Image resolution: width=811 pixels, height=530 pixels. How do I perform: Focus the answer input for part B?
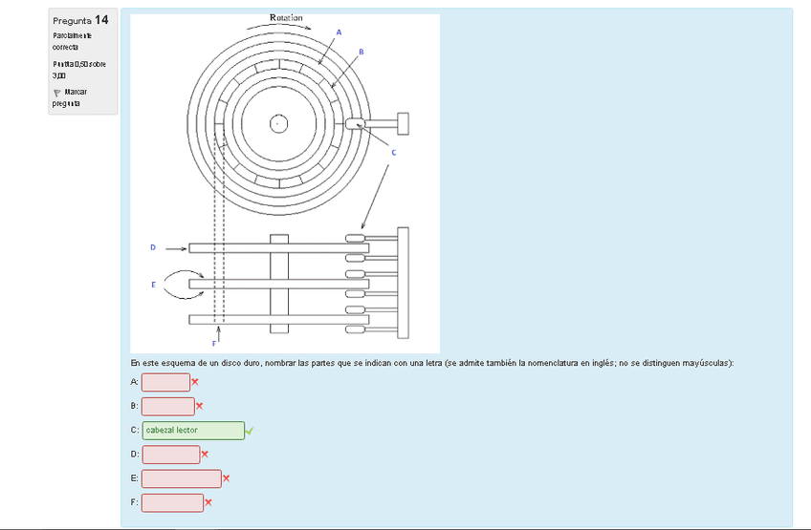click(x=168, y=406)
